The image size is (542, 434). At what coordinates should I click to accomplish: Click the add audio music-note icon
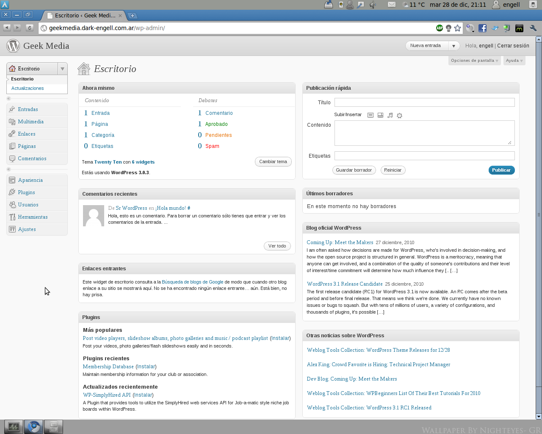coord(390,115)
